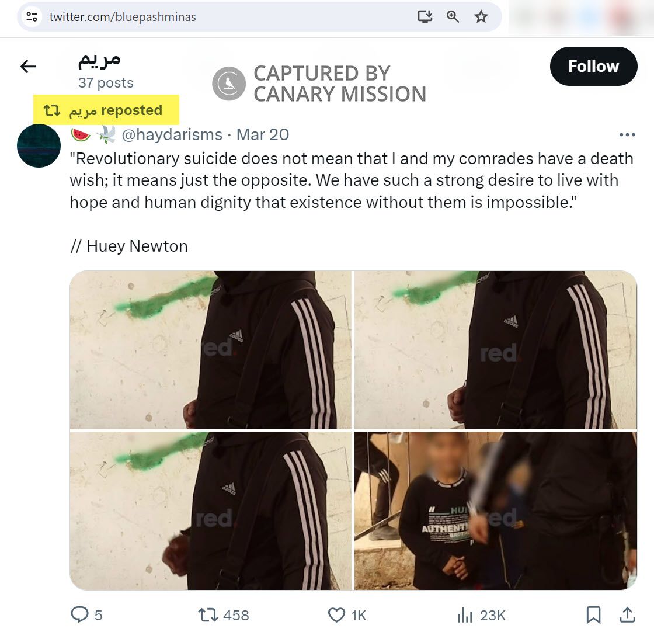Click the Follow button for this profile
Image resolution: width=654 pixels, height=639 pixels.
click(593, 66)
